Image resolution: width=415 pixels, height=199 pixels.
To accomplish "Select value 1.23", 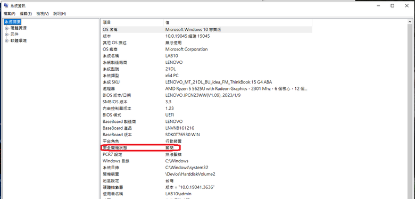I will (x=169, y=109).
